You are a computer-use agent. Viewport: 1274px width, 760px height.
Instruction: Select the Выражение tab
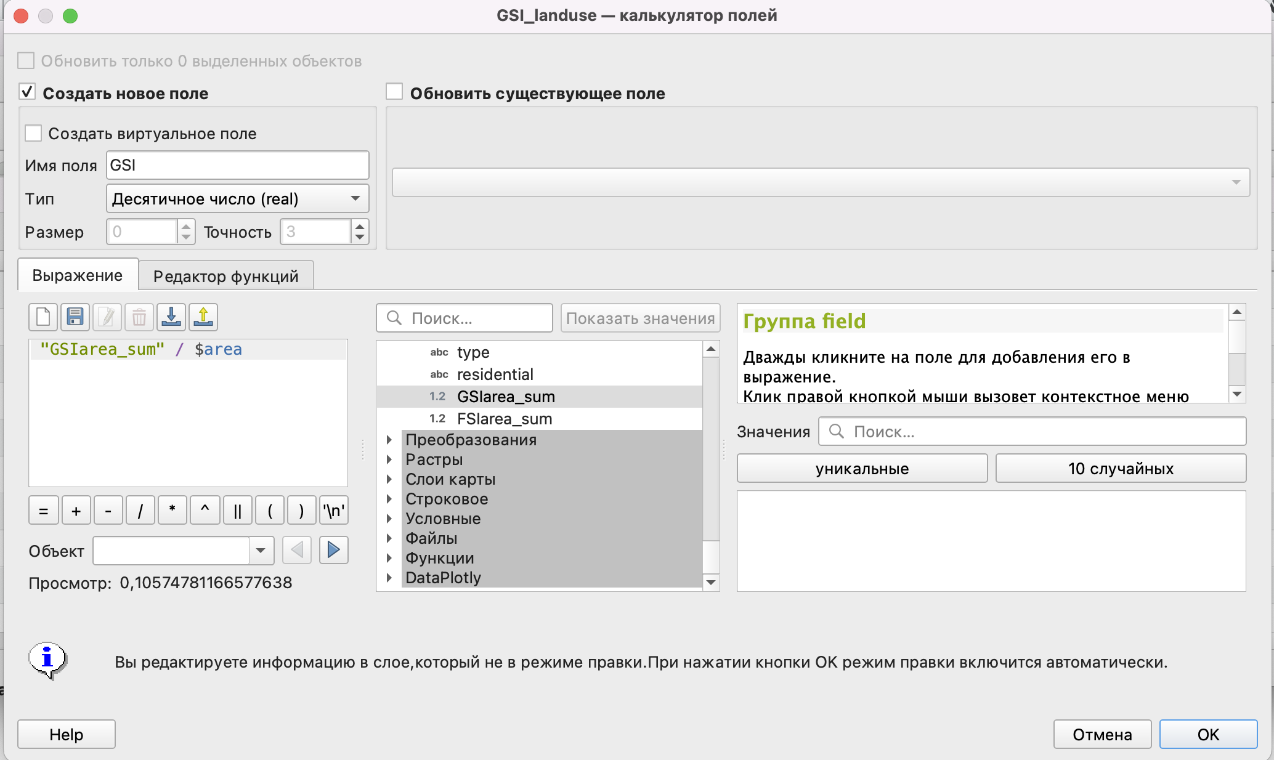point(78,275)
